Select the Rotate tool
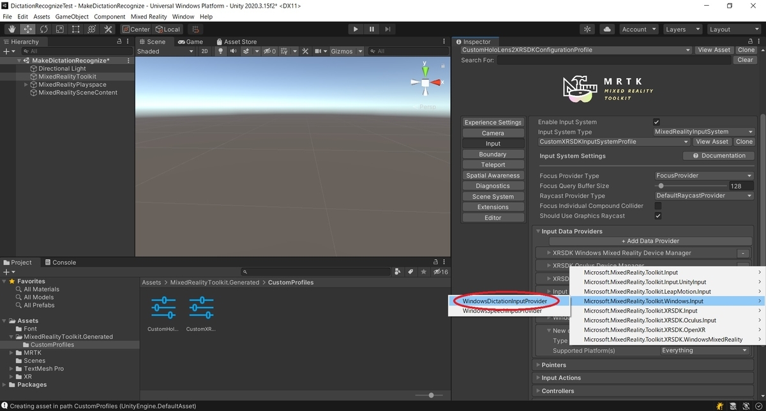The height and width of the screenshot is (411, 766). click(44, 29)
